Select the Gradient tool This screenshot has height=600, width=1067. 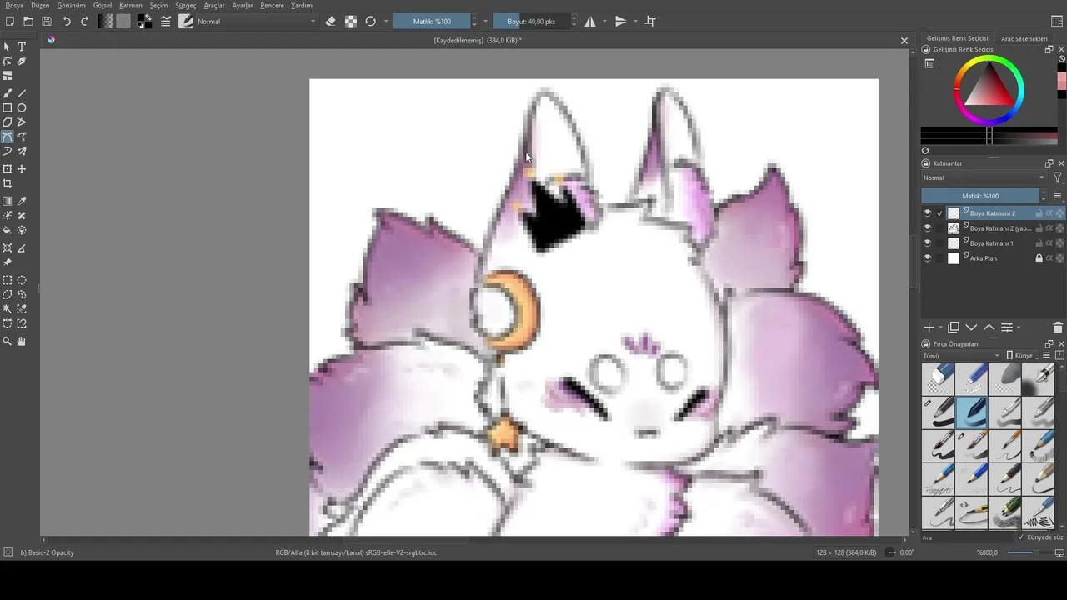[x=8, y=201]
